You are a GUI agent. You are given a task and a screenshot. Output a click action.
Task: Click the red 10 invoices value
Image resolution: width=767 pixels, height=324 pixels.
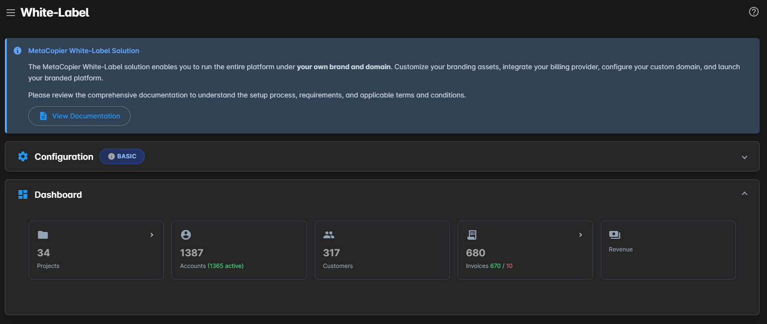509,266
